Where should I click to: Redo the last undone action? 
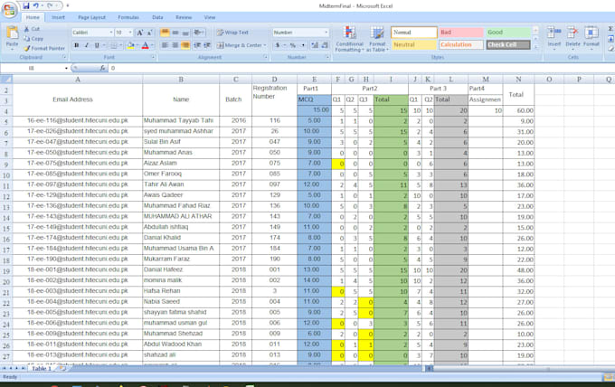(51, 6)
